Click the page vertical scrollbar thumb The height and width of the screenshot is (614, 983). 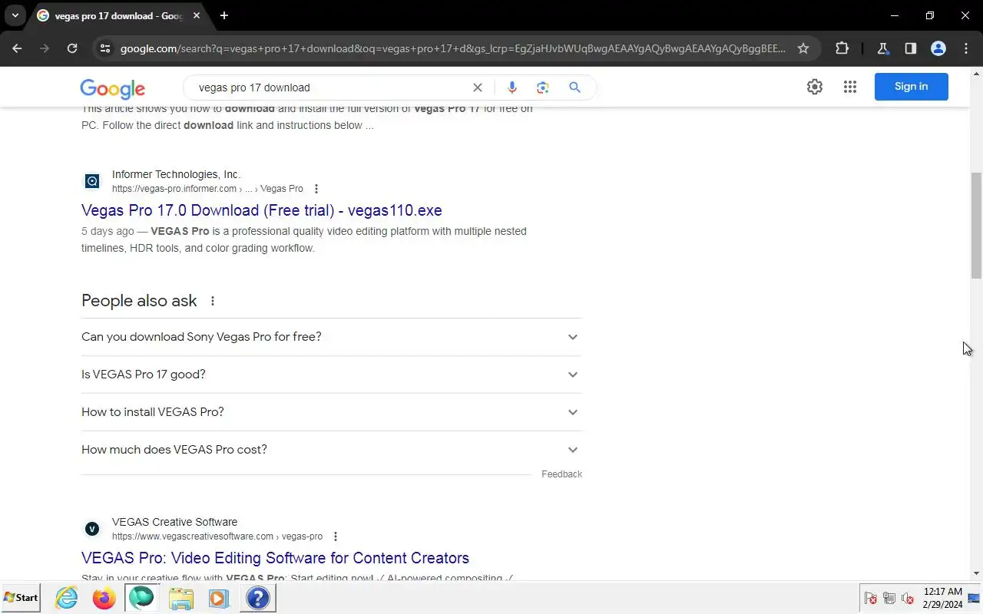(x=977, y=226)
